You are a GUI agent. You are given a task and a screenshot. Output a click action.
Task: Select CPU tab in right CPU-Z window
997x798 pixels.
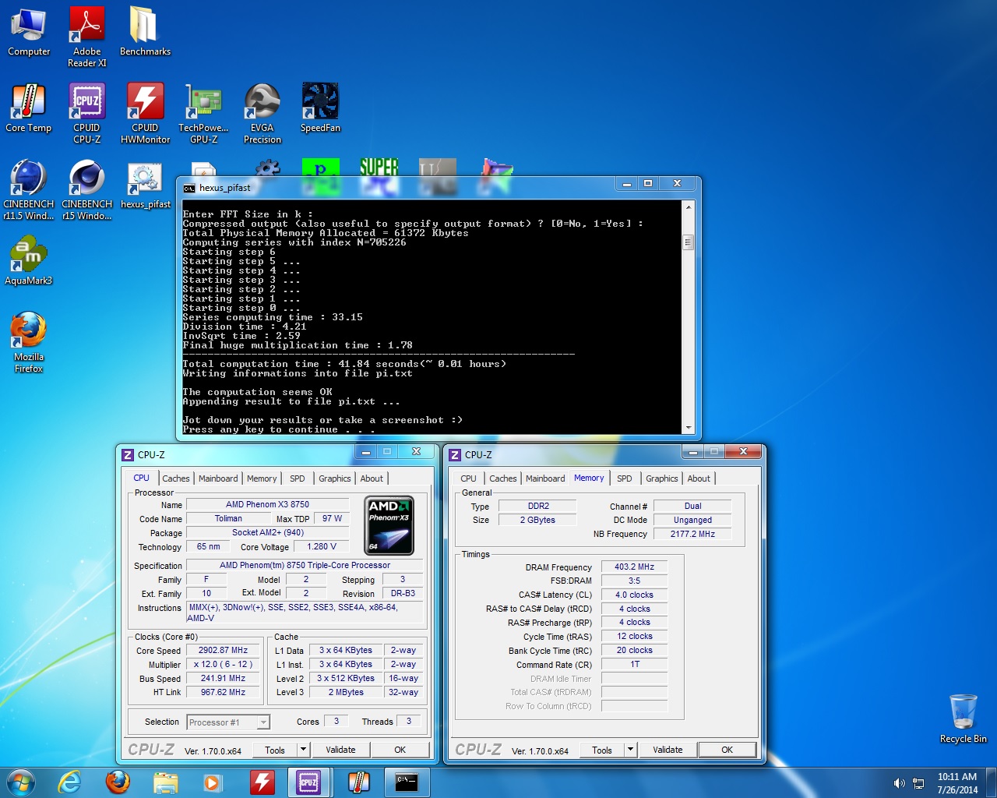tap(468, 478)
